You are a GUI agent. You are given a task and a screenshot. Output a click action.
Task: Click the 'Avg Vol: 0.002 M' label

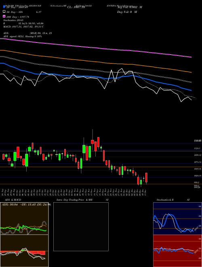[x=130, y=7]
